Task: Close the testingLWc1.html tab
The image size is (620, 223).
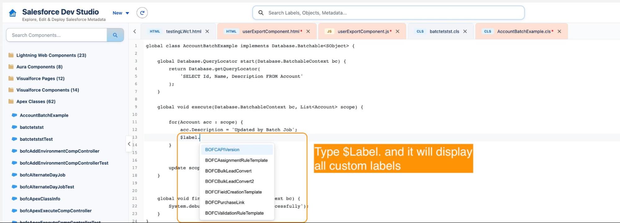Action: click(207, 31)
